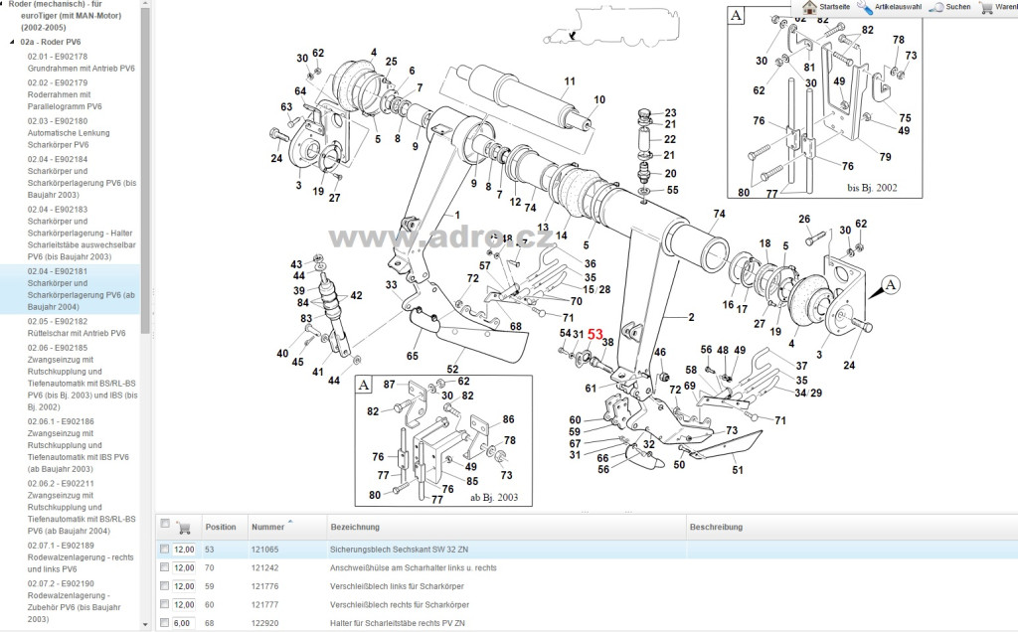Click the Artikelauswahl toolbar label
The height and width of the screenshot is (632, 1018).
898,7
